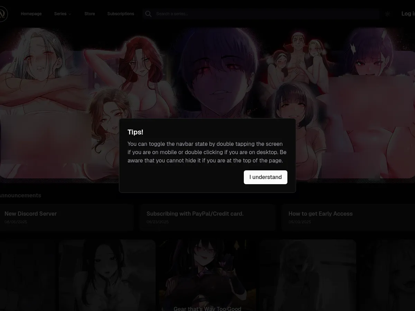Click the Log in link
Image resolution: width=415 pixels, height=311 pixels.
[408, 14]
